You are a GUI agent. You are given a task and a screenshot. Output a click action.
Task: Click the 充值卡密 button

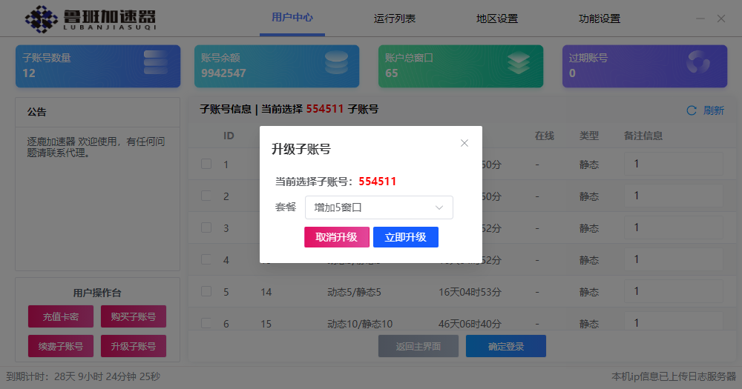(61, 316)
